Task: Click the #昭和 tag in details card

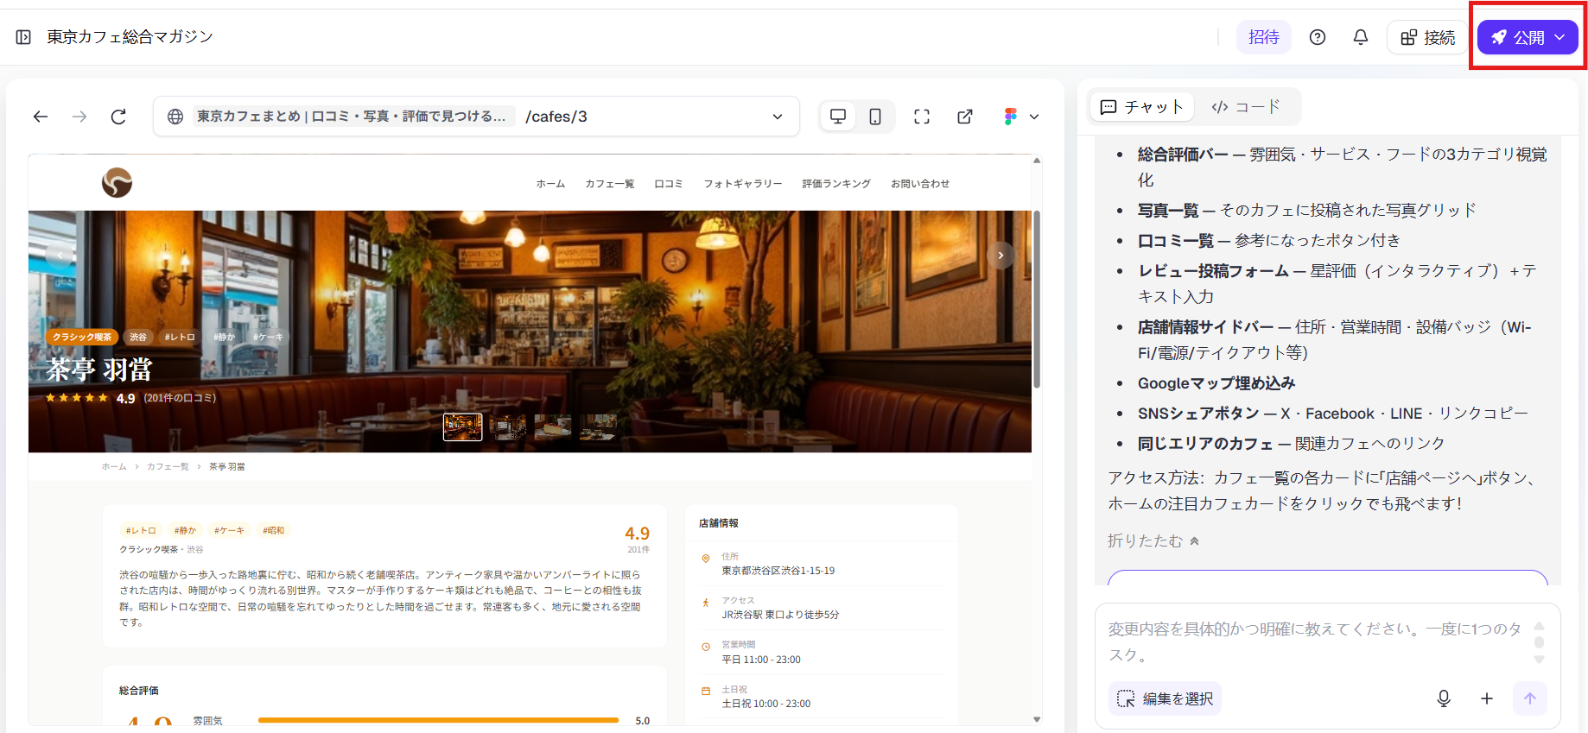Action: 274,530
